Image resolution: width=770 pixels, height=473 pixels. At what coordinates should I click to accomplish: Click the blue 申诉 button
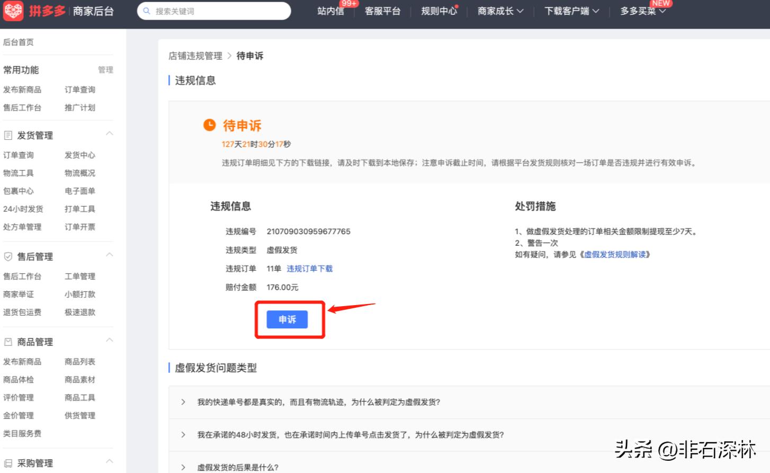(288, 319)
